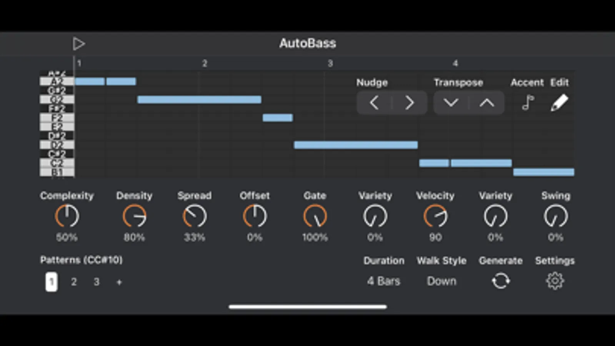The height and width of the screenshot is (346, 615).
Task: Click the B1 piano key
Action: pos(57,172)
